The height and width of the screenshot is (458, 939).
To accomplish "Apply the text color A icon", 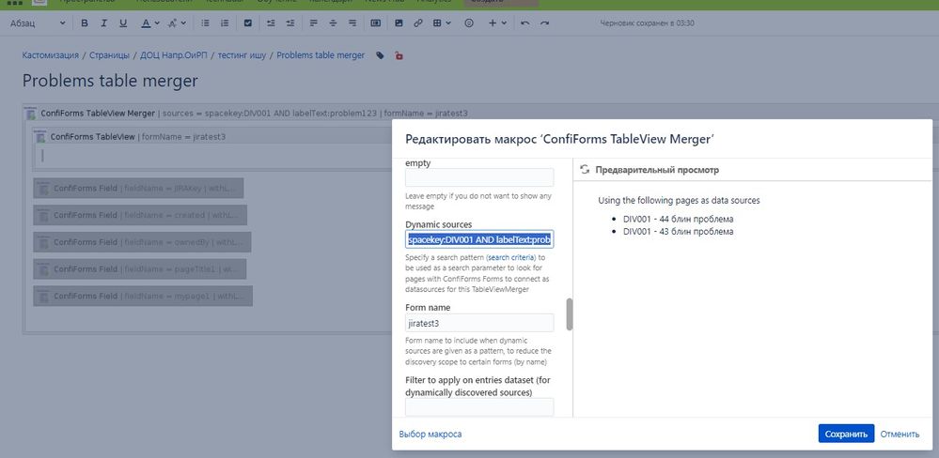I will [146, 23].
